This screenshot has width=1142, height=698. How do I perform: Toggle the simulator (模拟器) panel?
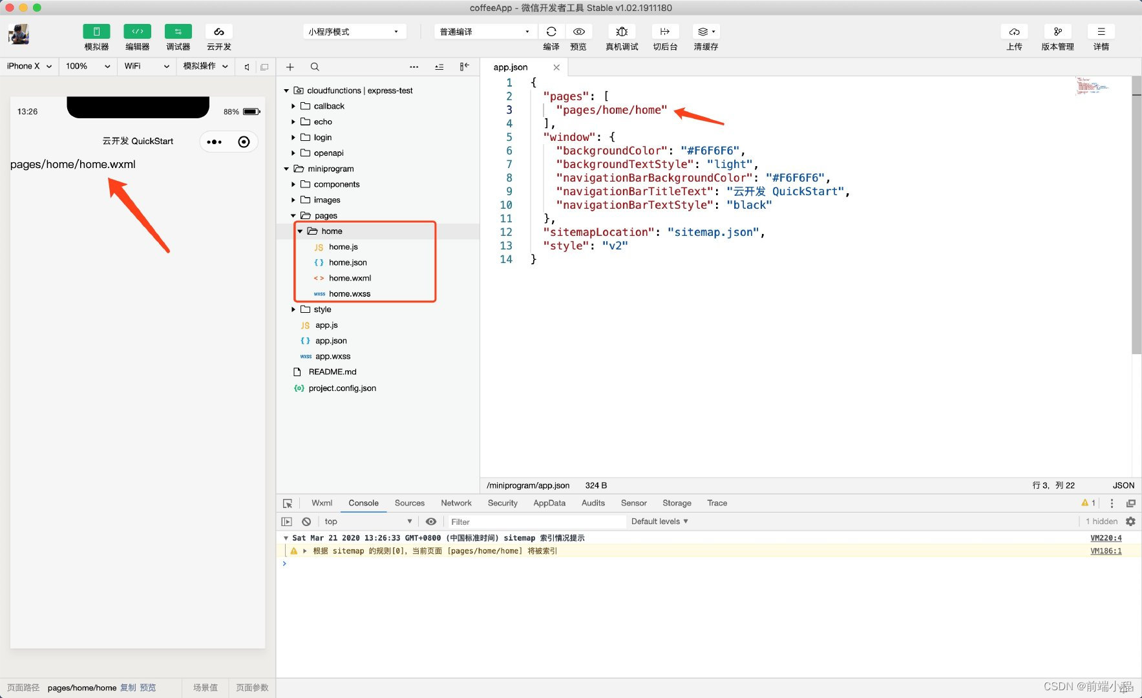click(96, 32)
